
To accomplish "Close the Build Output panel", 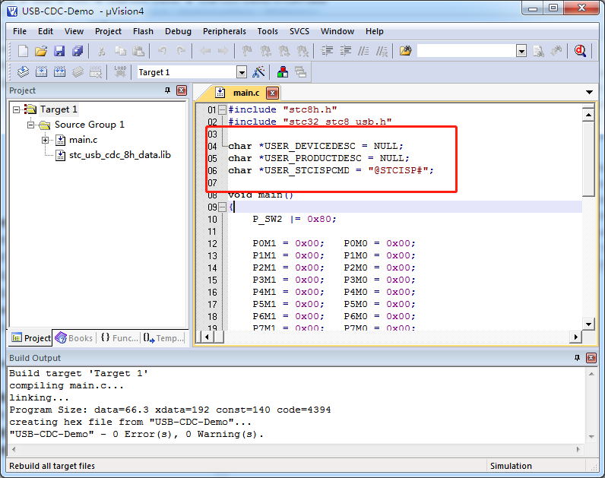I will (591, 358).
